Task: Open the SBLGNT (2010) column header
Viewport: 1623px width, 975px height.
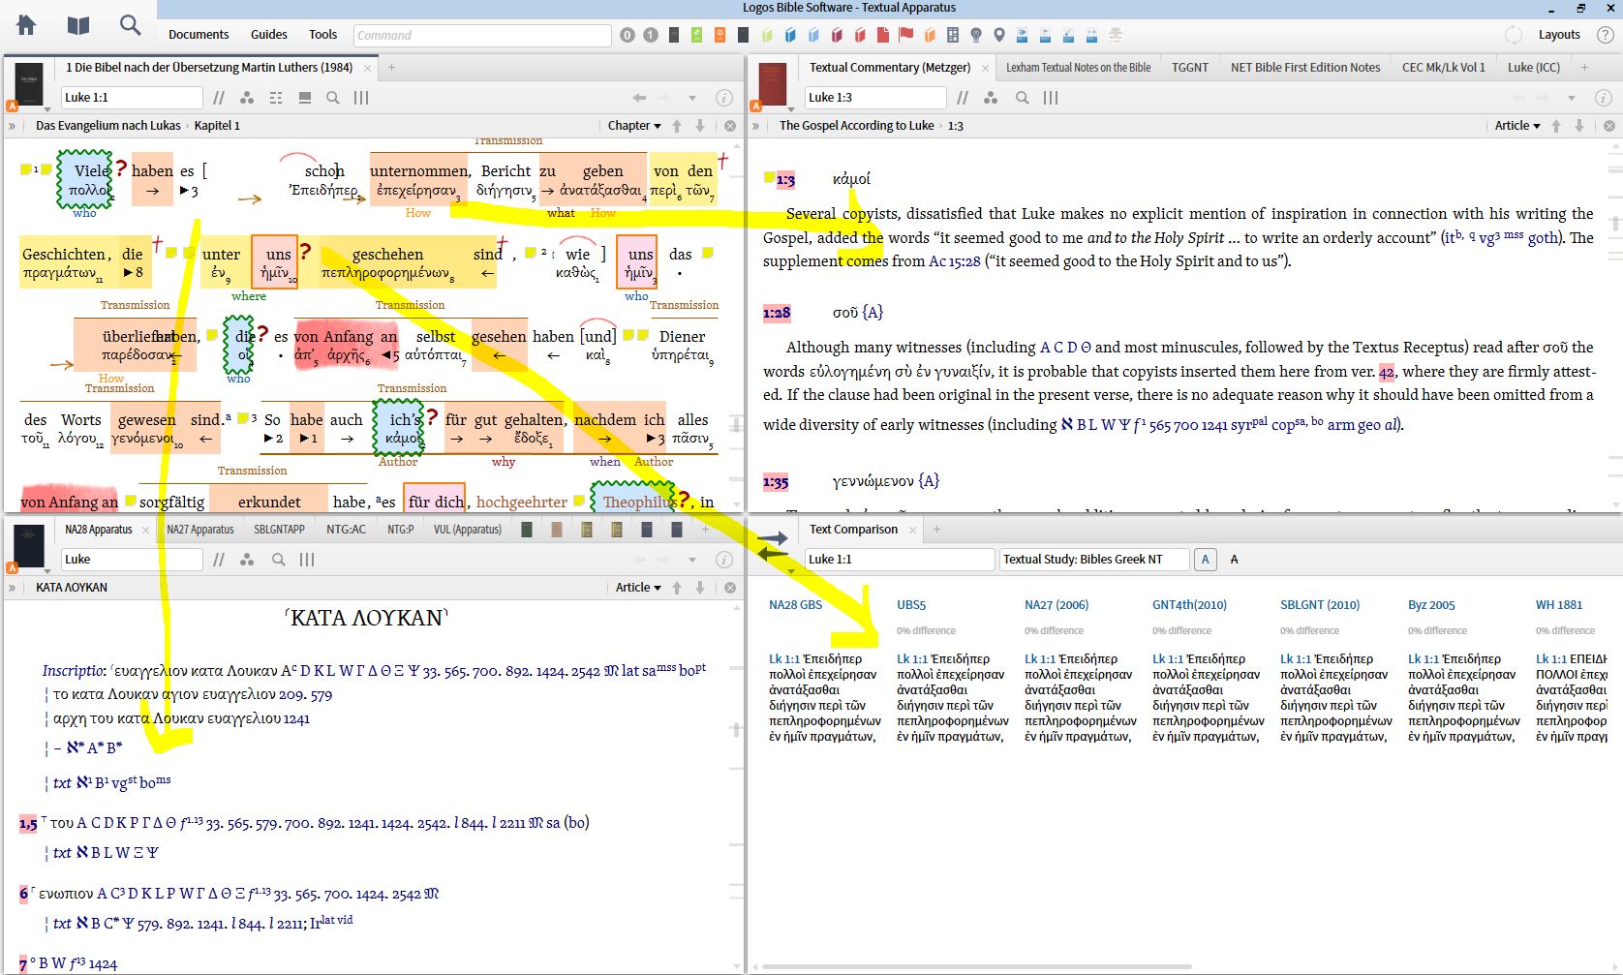Action: tap(1320, 605)
